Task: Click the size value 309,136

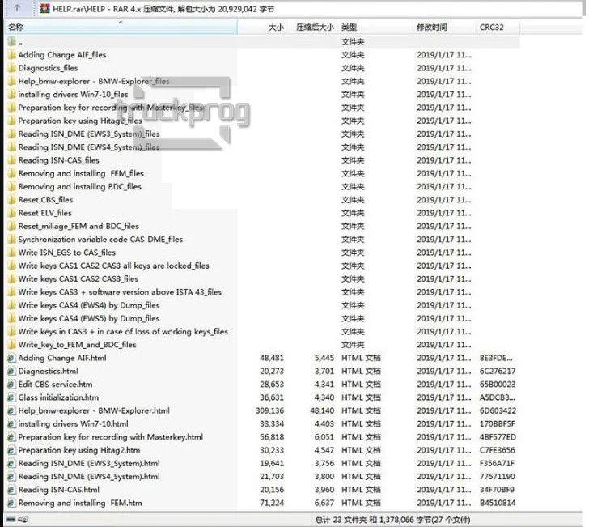Action: (269, 410)
